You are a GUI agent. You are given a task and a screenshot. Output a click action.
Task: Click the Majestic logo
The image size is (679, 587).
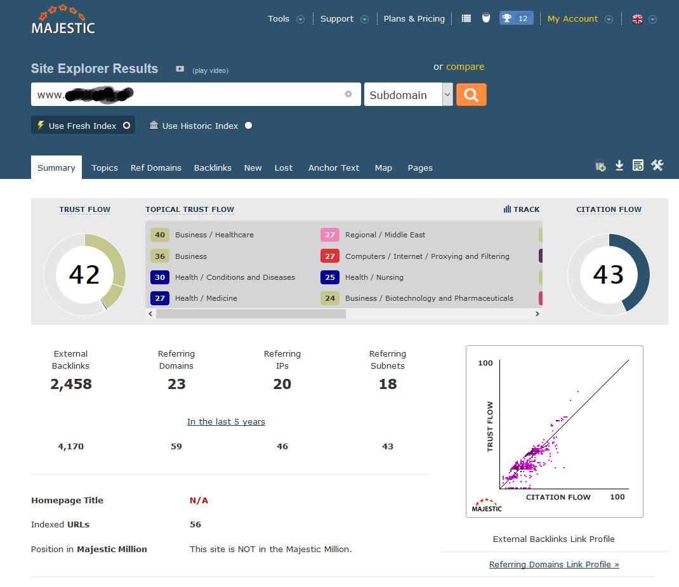pos(63,20)
